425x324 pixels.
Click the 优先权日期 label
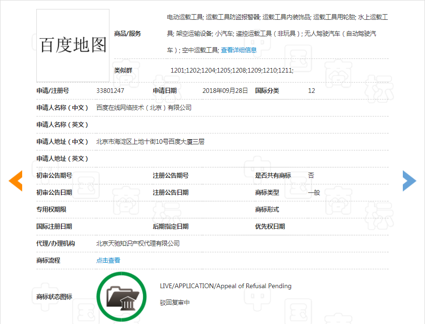tap(270, 226)
